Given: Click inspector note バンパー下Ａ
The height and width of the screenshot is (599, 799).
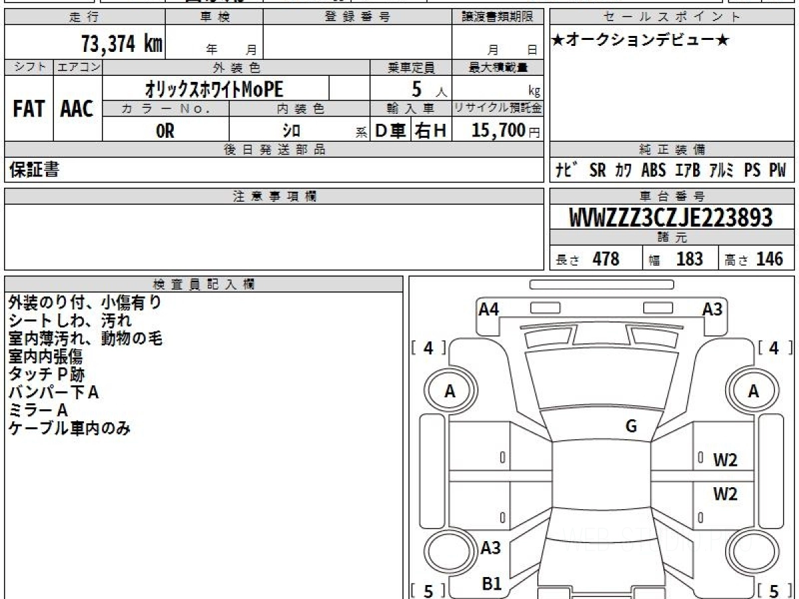Looking at the screenshot, I should point(54,393).
